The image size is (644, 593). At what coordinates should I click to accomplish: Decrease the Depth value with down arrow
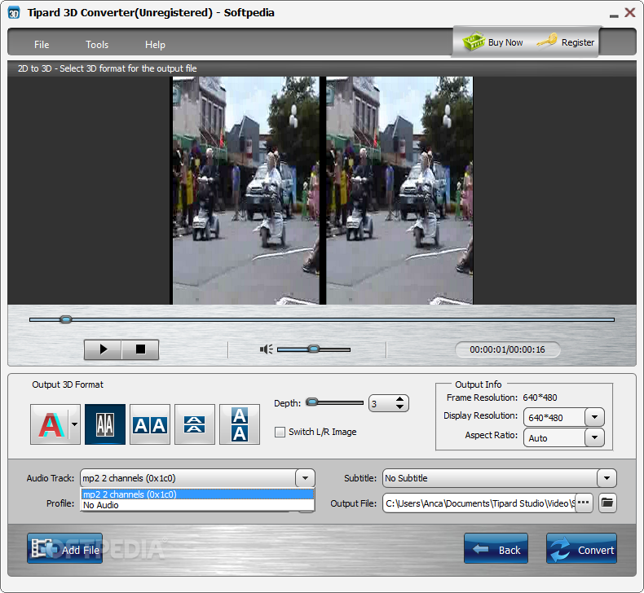tap(399, 407)
